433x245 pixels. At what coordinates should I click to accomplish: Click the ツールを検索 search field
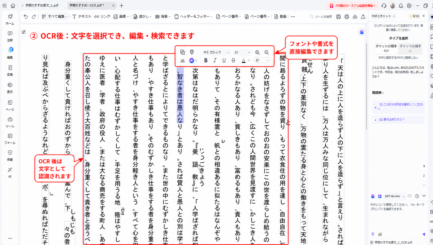tap(321, 17)
